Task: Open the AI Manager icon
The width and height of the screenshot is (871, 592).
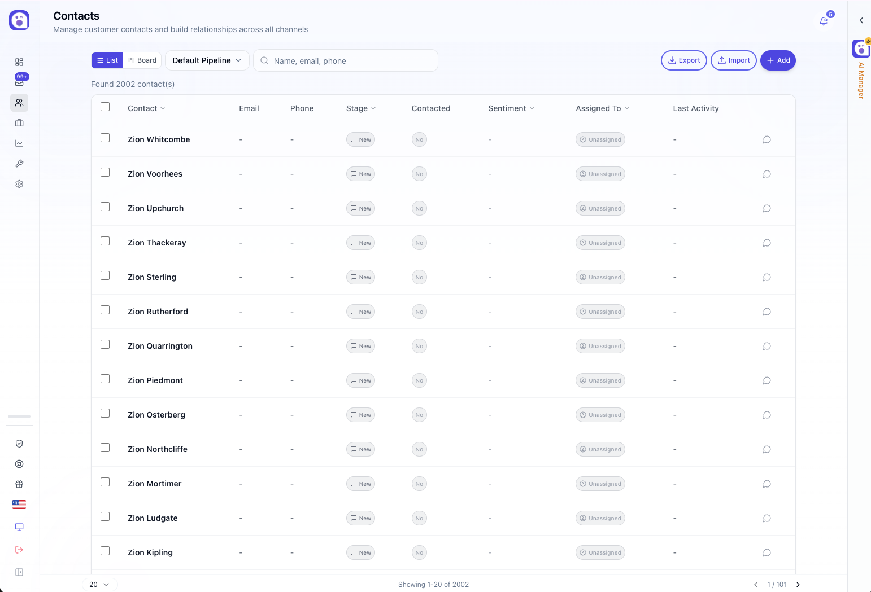Action: click(x=861, y=49)
